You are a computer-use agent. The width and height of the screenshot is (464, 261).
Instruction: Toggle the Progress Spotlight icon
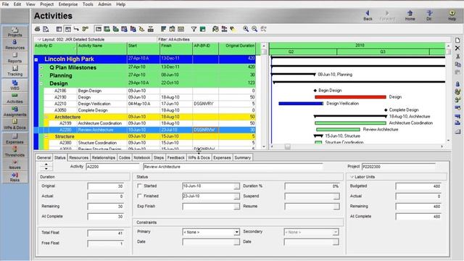[x=233, y=29]
